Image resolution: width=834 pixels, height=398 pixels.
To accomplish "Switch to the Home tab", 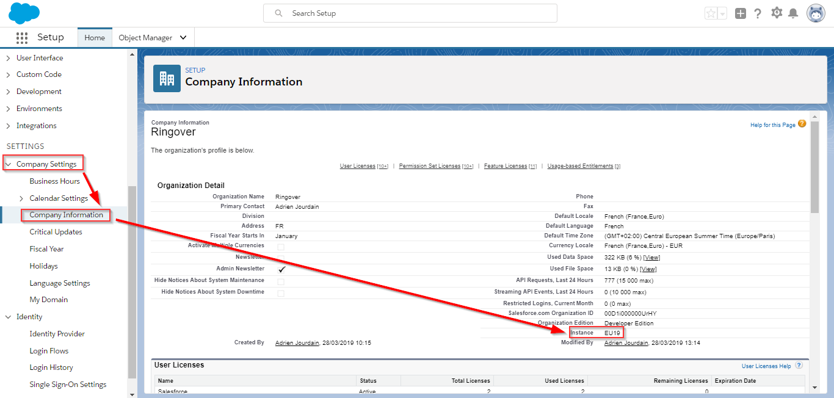I will coord(95,37).
